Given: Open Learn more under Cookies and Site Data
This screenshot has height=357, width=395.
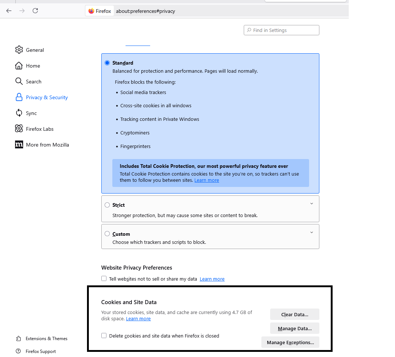Looking at the screenshot, I should [x=138, y=319].
